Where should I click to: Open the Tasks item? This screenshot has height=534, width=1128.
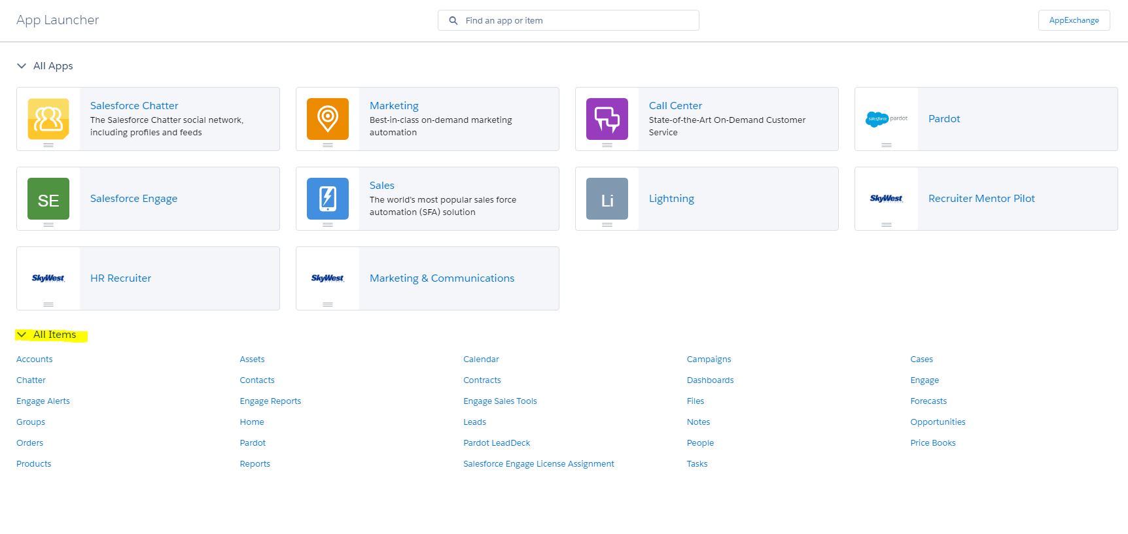(x=697, y=463)
